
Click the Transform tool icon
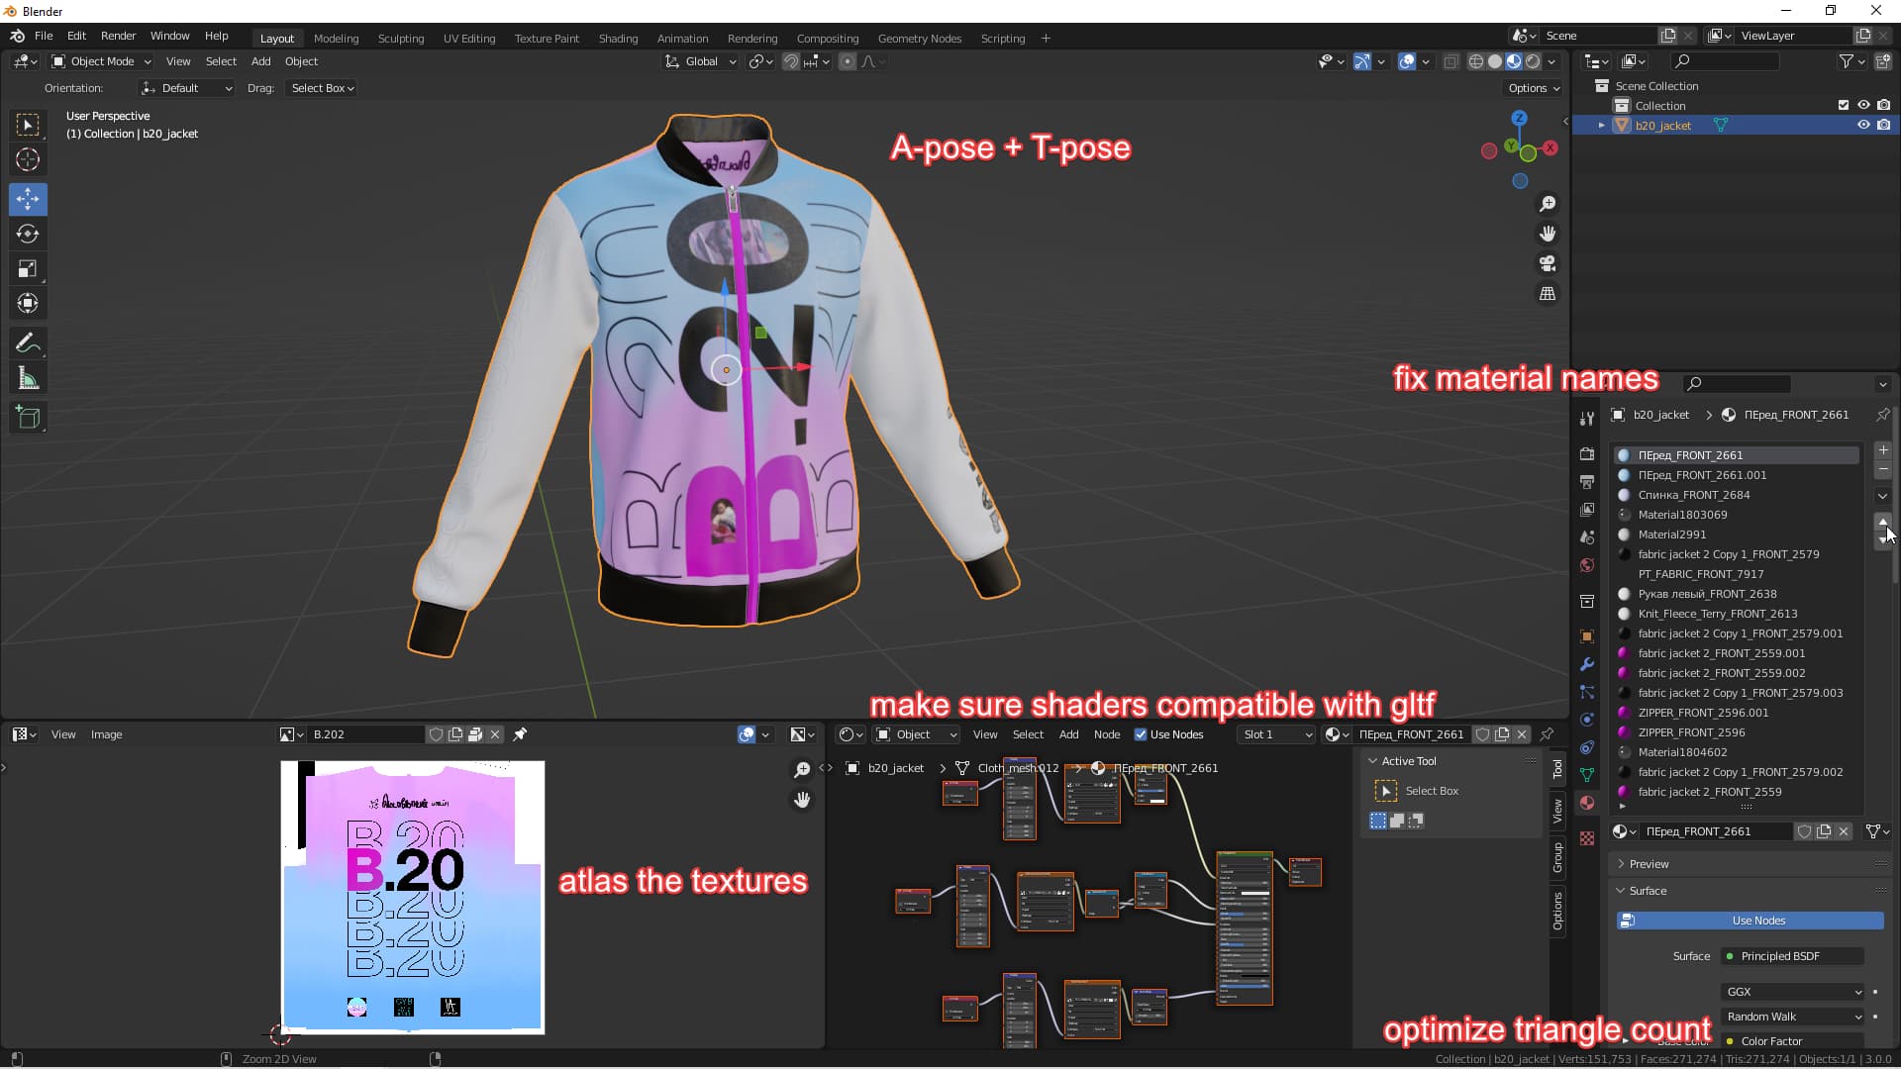(29, 303)
